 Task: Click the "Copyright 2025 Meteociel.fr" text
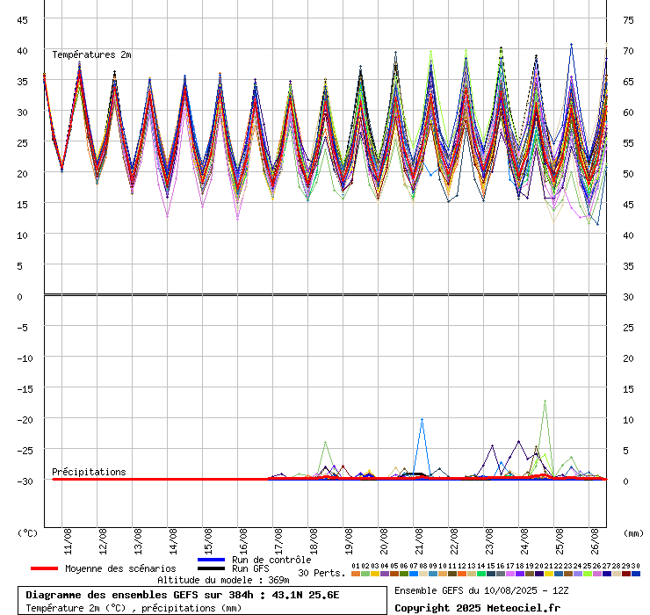point(477,608)
